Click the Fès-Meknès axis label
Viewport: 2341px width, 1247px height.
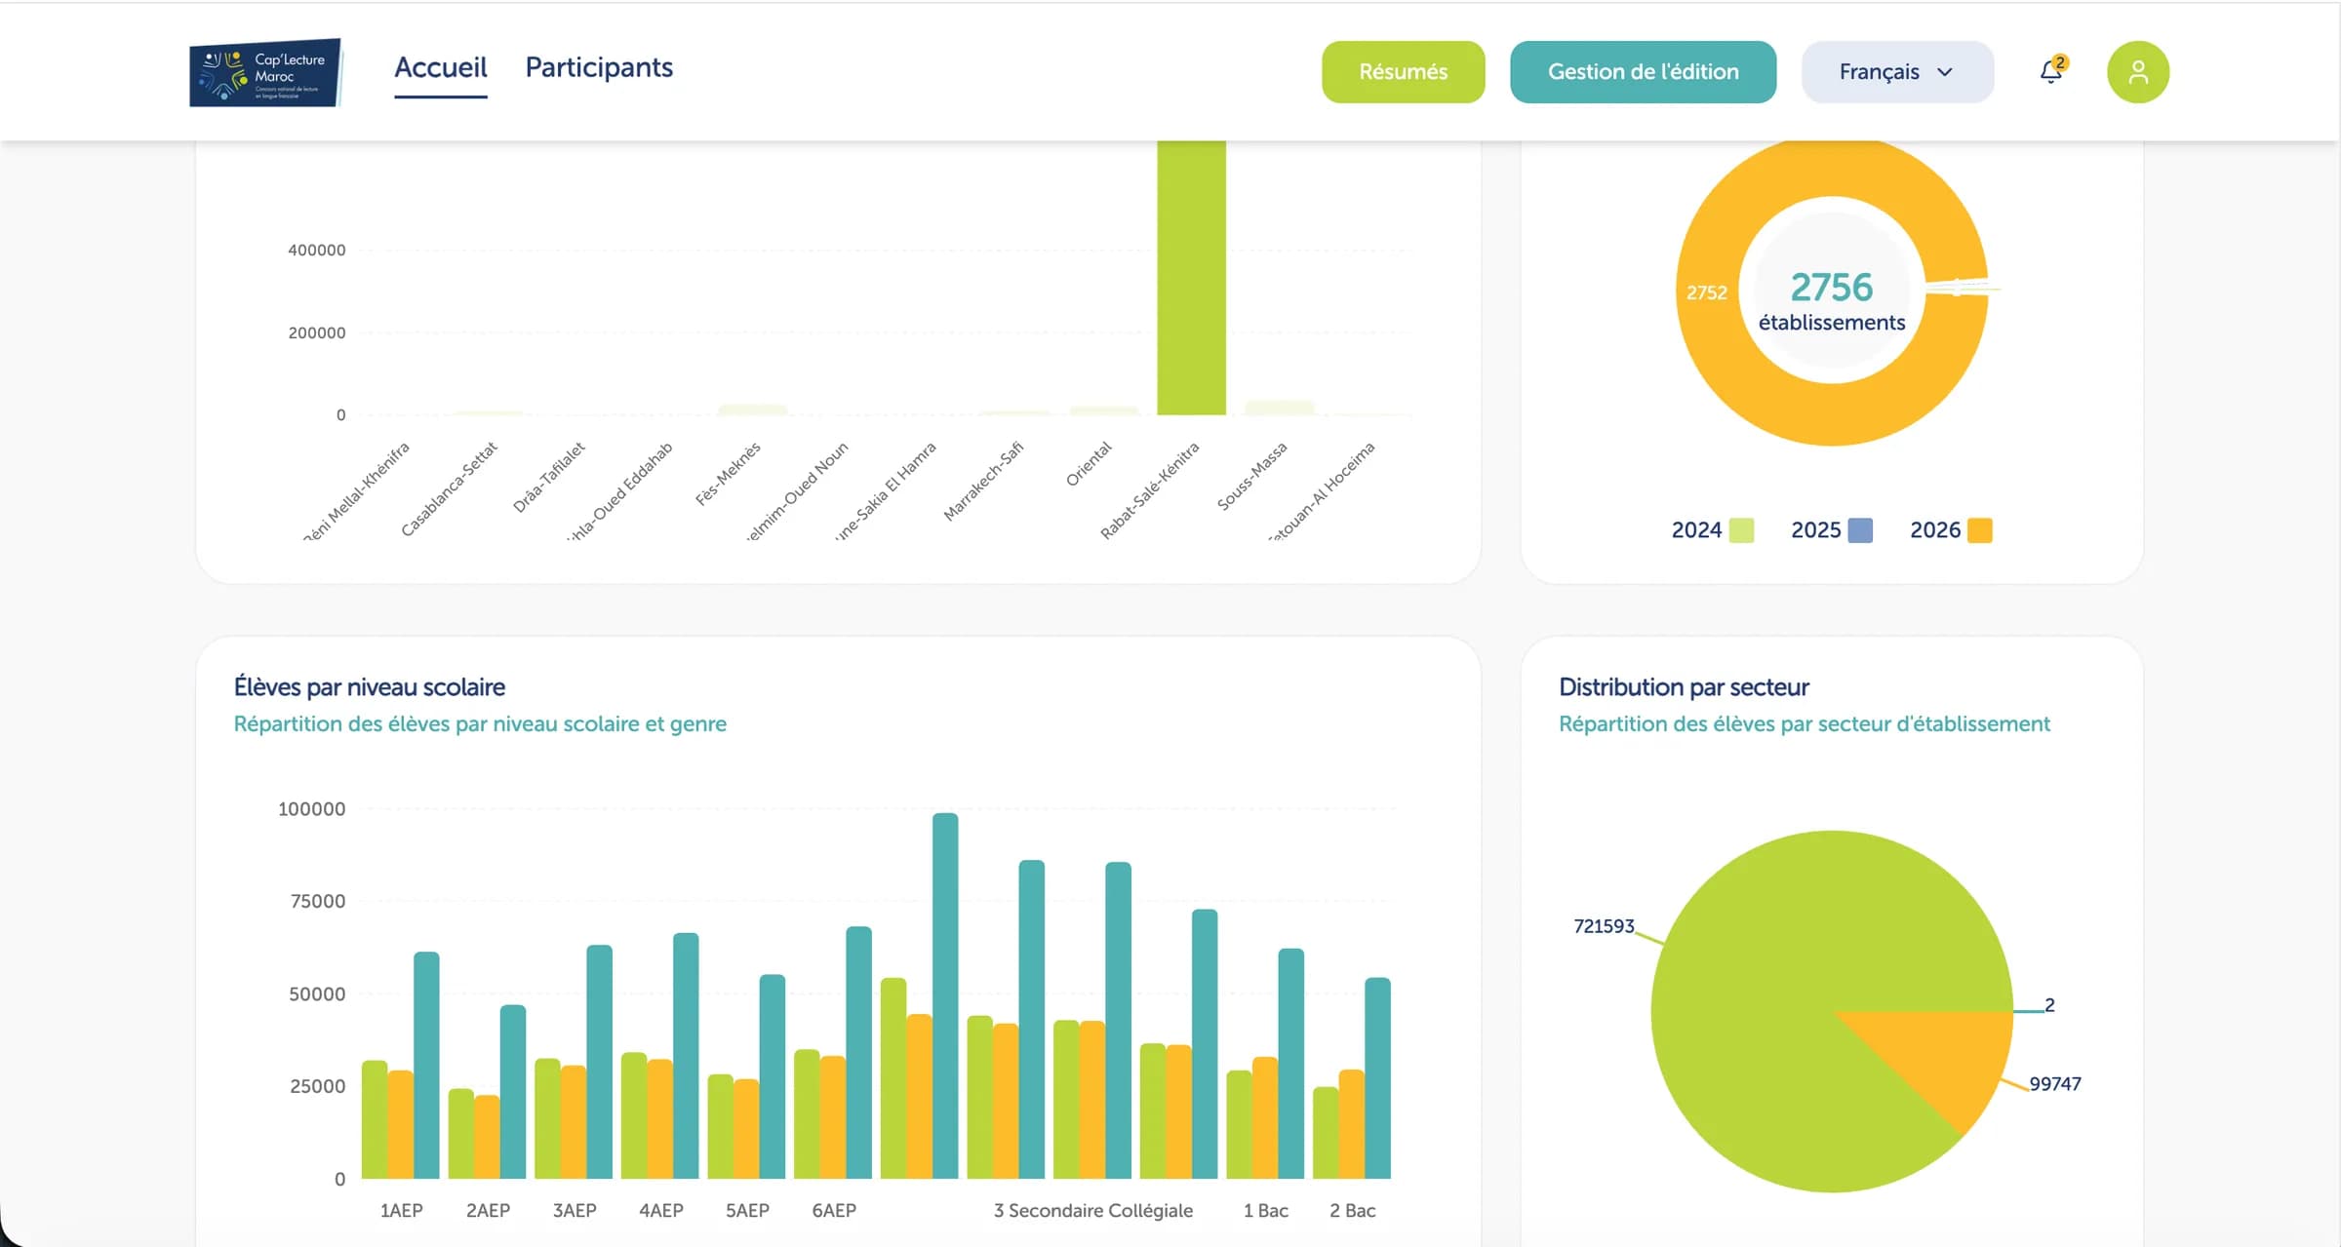click(x=728, y=474)
